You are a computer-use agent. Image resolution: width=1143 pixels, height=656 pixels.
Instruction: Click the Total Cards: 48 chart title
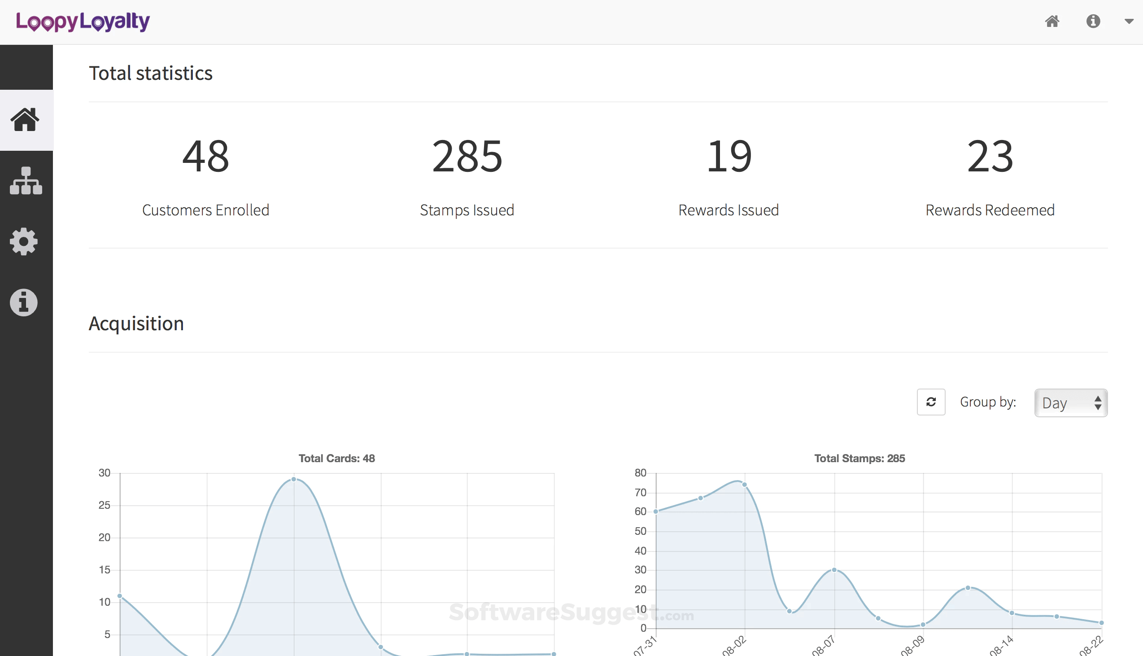[x=336, y=458]
